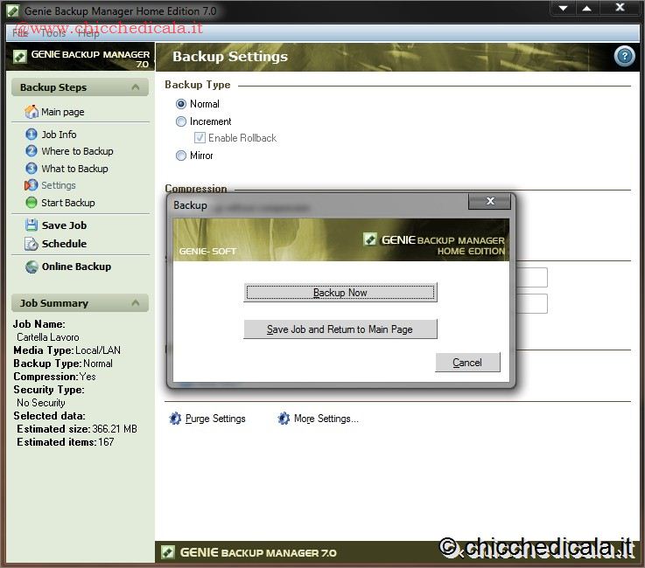
Task: Open the Purge Settings link
Action: pyautogui.click(x=215, y=419)
